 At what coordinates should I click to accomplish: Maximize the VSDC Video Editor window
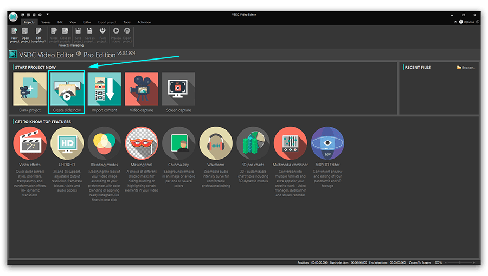tap(464, 15)
